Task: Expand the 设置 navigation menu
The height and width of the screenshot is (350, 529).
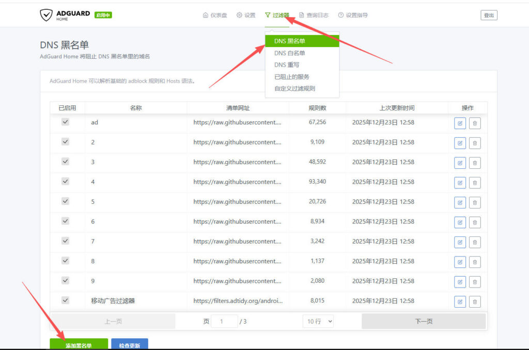Action: (246, 15)
